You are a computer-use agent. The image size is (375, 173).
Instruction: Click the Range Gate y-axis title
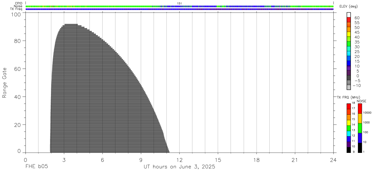tap(5, 83)
